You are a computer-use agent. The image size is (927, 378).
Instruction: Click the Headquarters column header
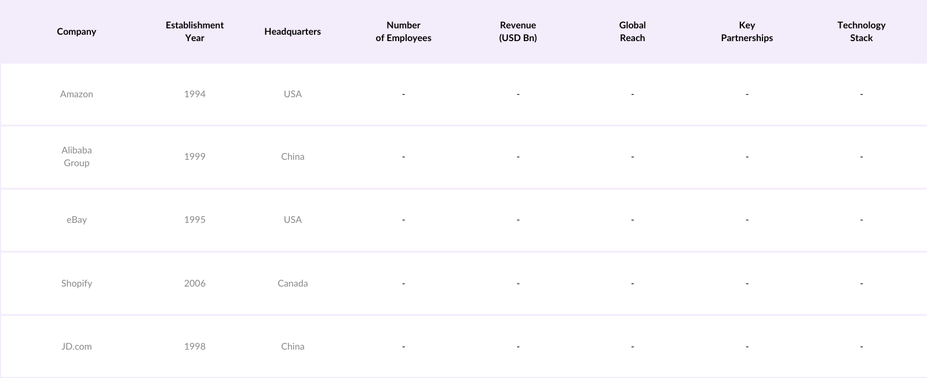coord(293,32)
